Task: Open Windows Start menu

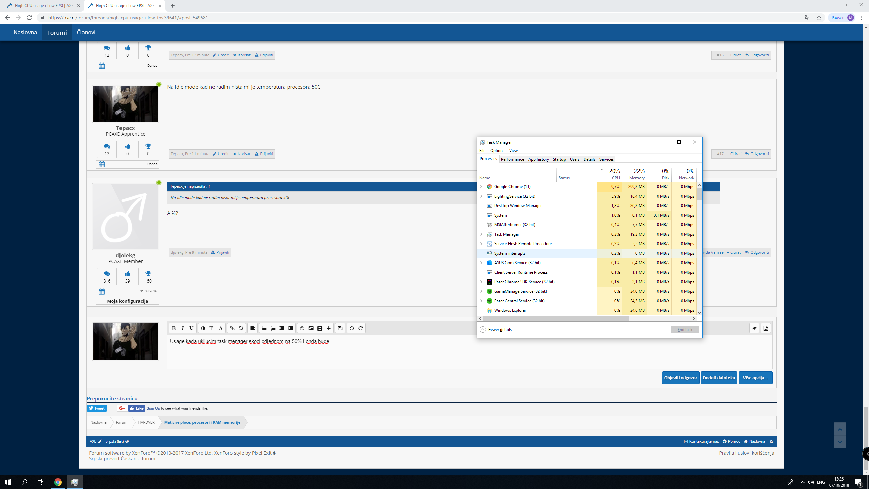Action: tap(8, 482)
